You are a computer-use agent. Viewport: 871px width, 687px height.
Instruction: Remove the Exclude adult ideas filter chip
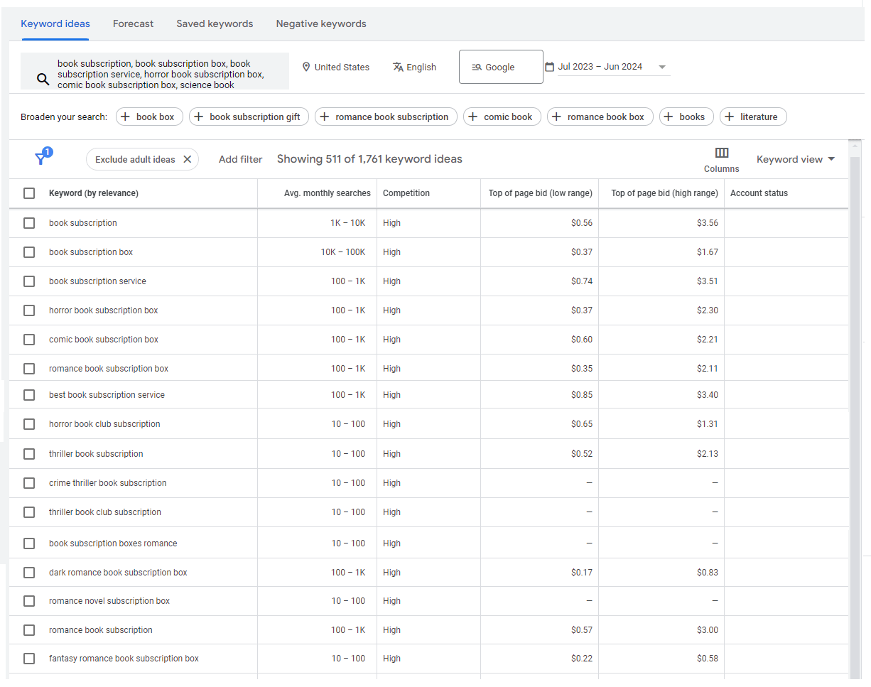pyautogui.click(x=188, y=159)
